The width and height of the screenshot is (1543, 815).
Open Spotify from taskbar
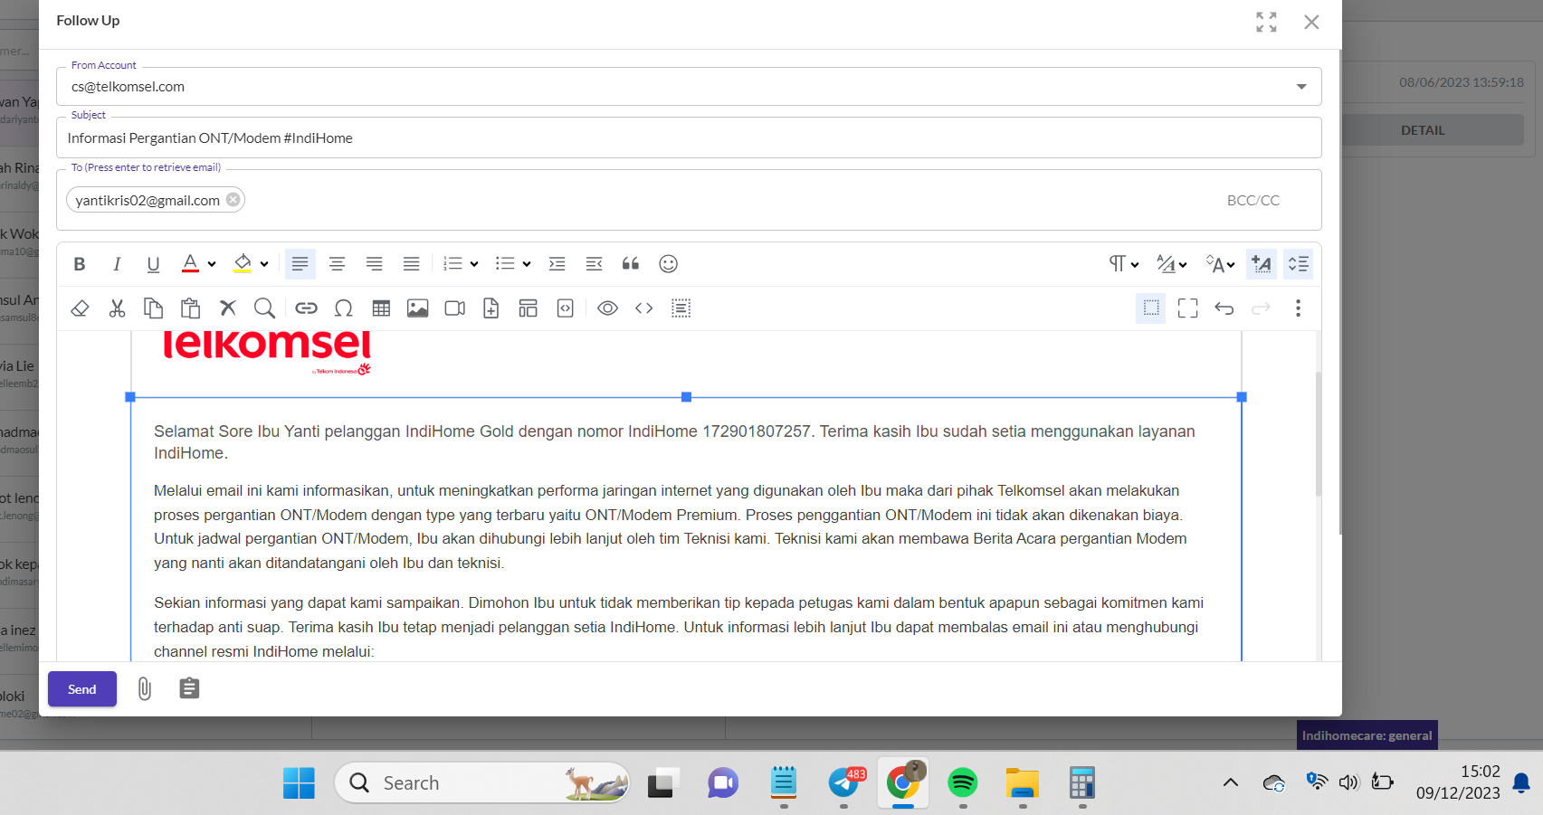[963, 783]
